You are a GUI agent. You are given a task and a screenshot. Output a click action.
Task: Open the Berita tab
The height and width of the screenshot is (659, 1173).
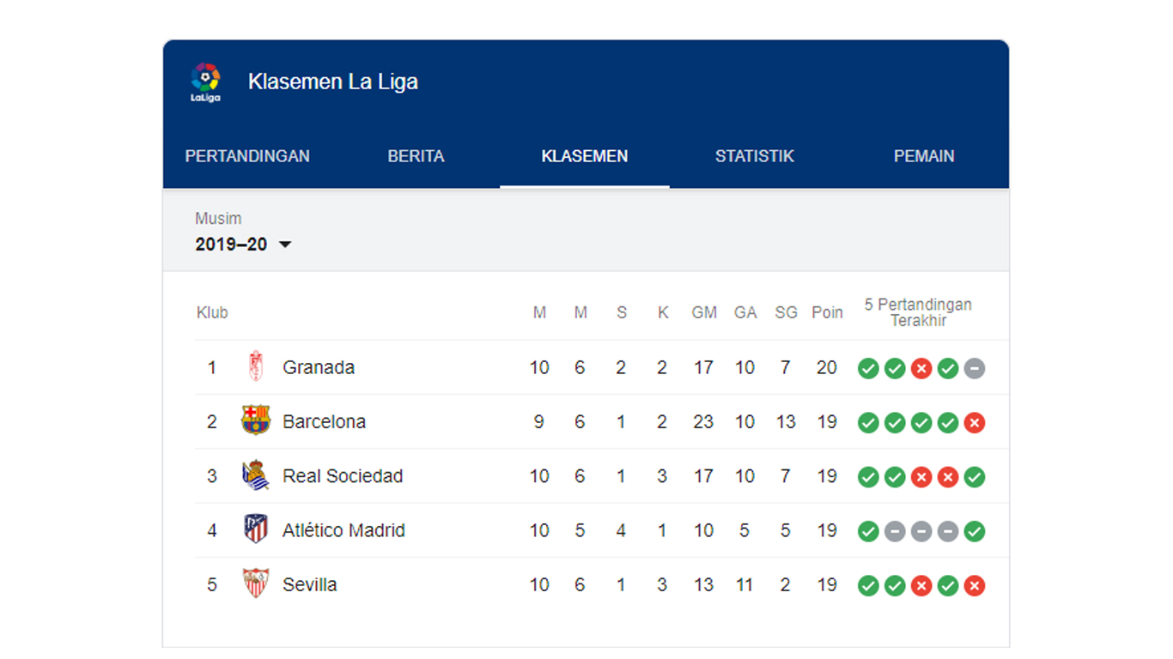pyautogui.click(x=416, y=156)
